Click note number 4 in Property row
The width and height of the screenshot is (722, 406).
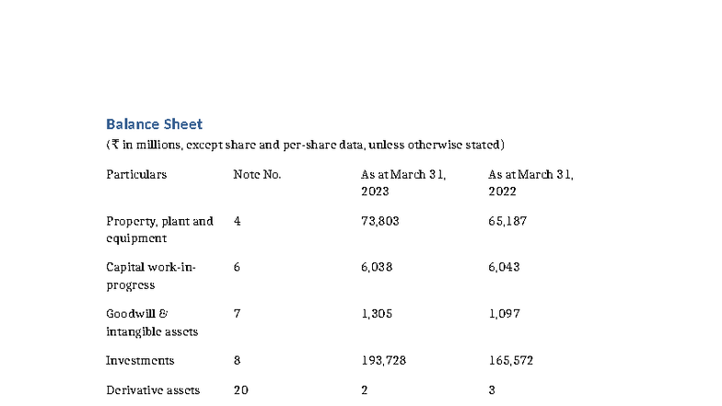click(238, 221)
